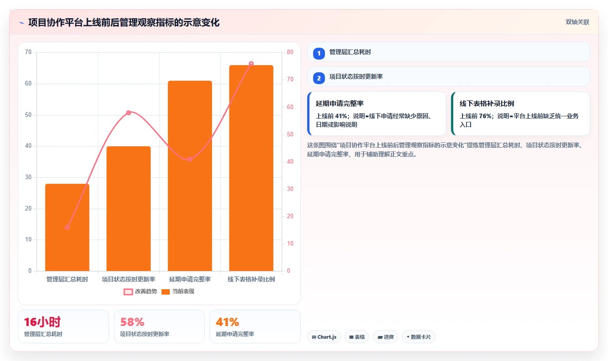The image size is (608, 361).
Task: Select step 1 管理层汇总耗时 row
Action: [448, 52]
